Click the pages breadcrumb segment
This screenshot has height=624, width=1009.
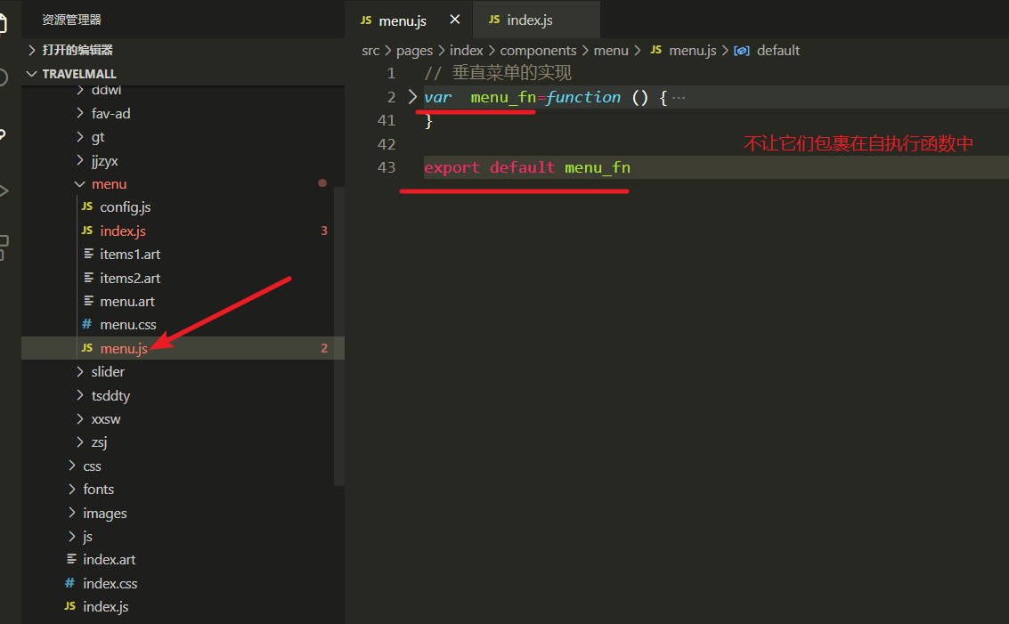coord(414,50)
